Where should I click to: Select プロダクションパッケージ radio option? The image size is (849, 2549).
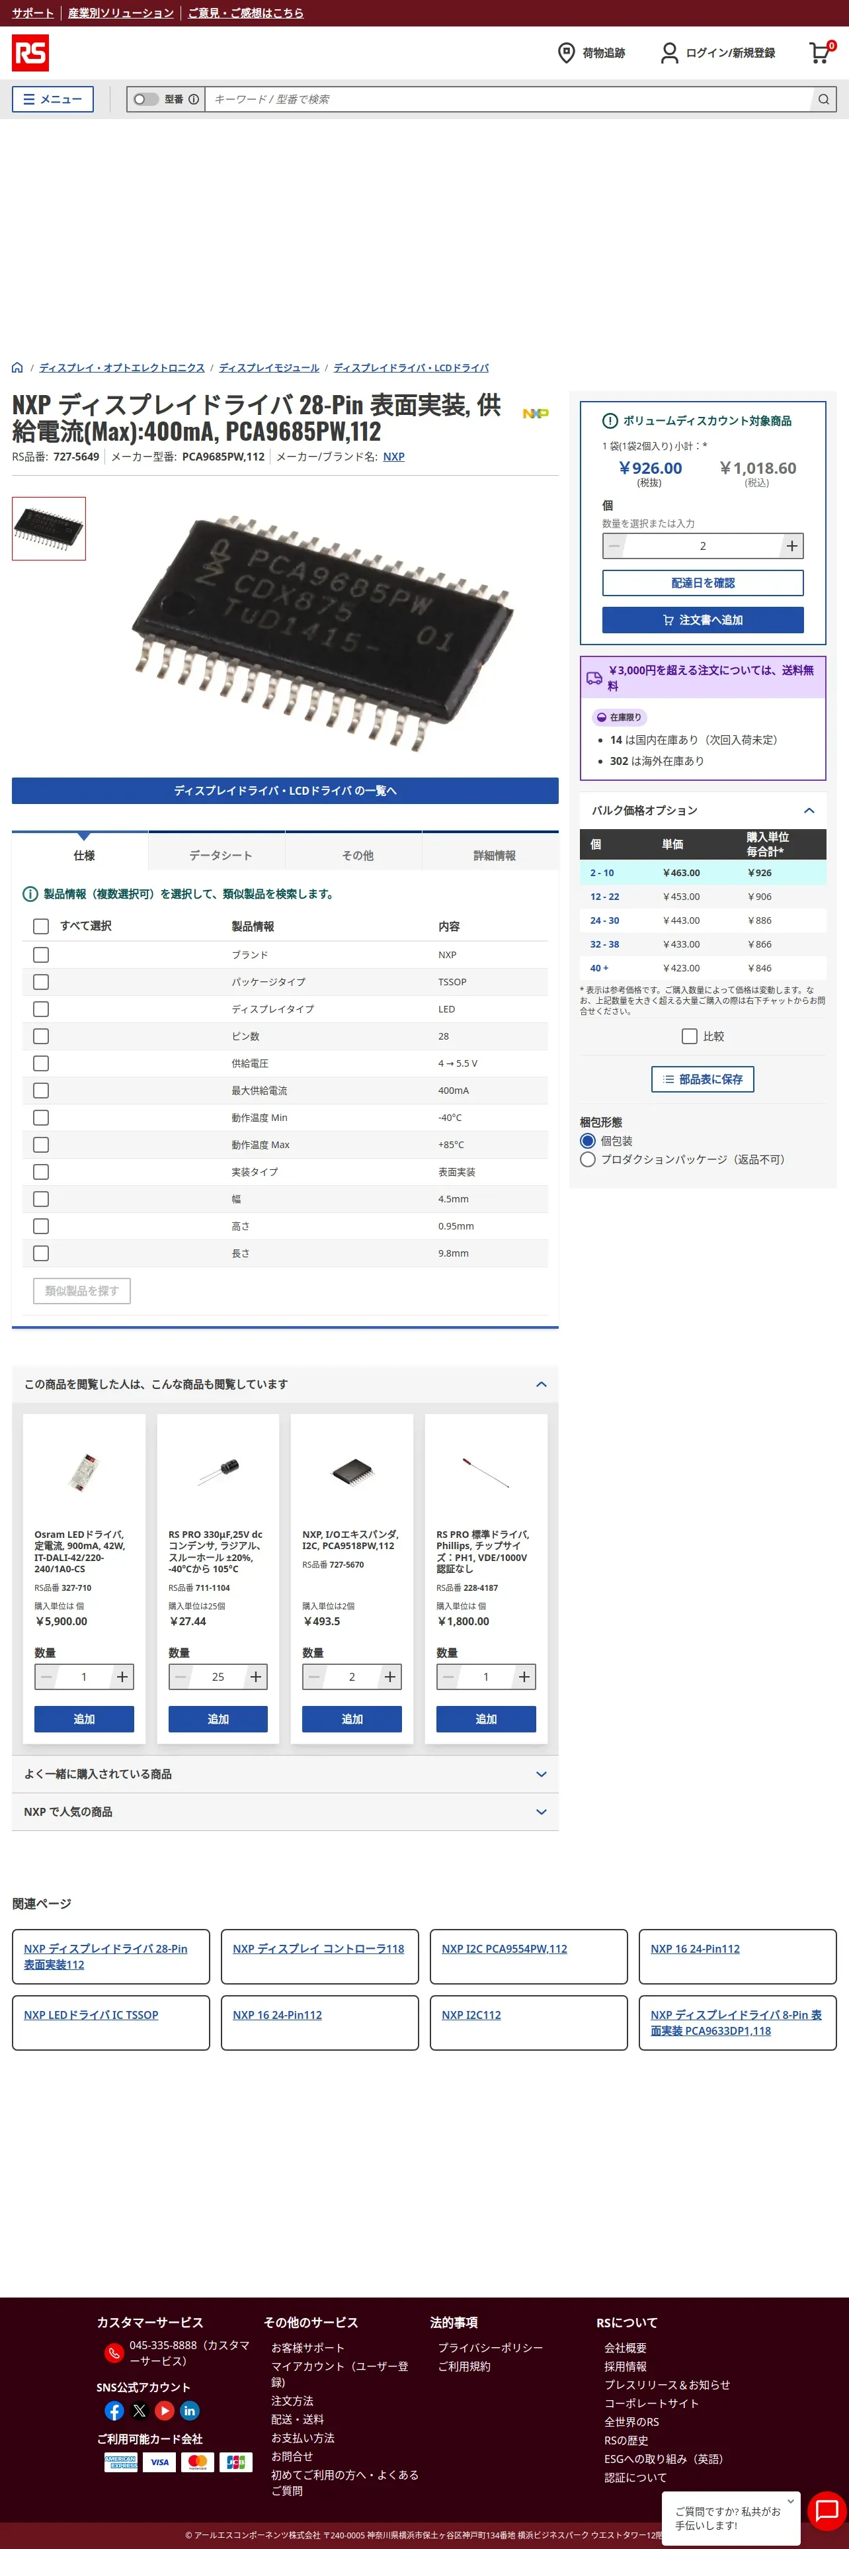(588, 1159)
